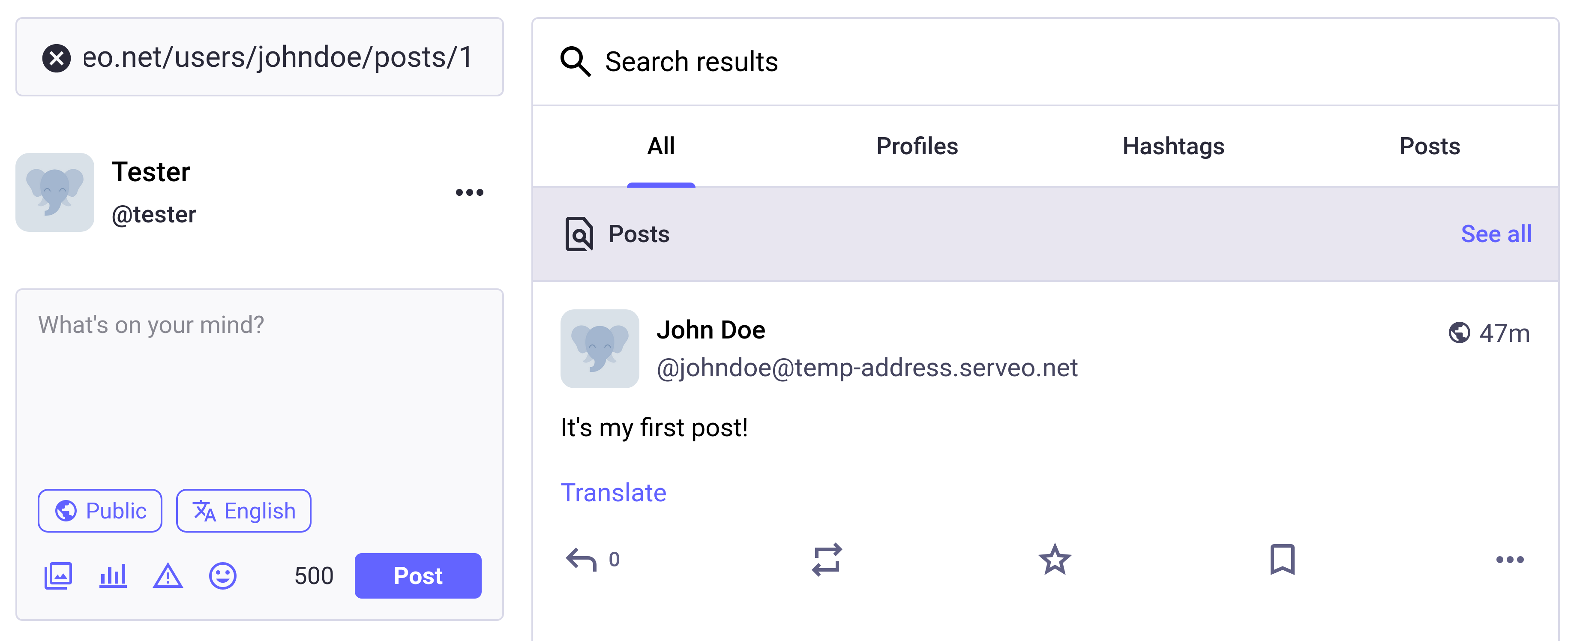Switch to the Profiles tab
The width and height of the screenshot is (1577, 641).
click(x=917, y=146)
